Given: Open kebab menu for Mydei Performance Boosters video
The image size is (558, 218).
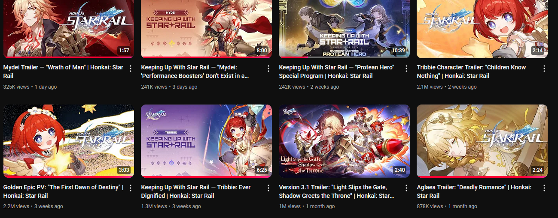Looking at the screenshot, I should (268, 69).
